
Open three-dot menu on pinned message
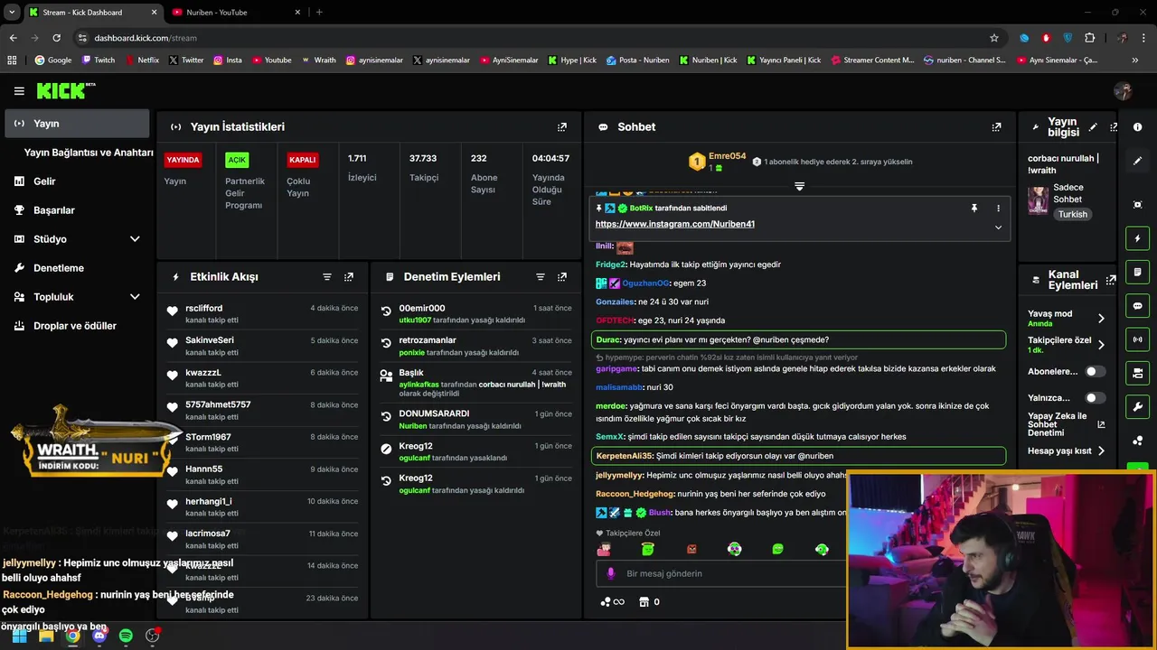998,208
